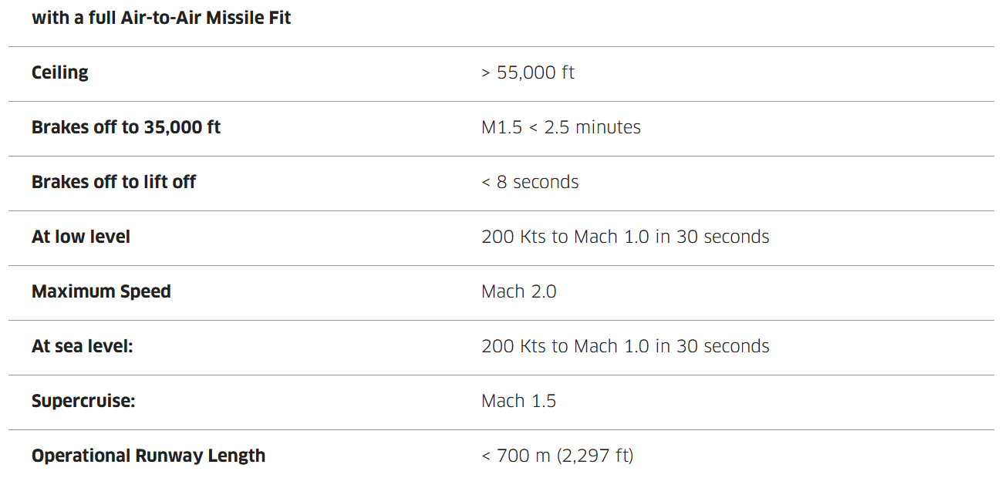Click the 'Mach 2.0' maximum speed value

click(518, 291)
